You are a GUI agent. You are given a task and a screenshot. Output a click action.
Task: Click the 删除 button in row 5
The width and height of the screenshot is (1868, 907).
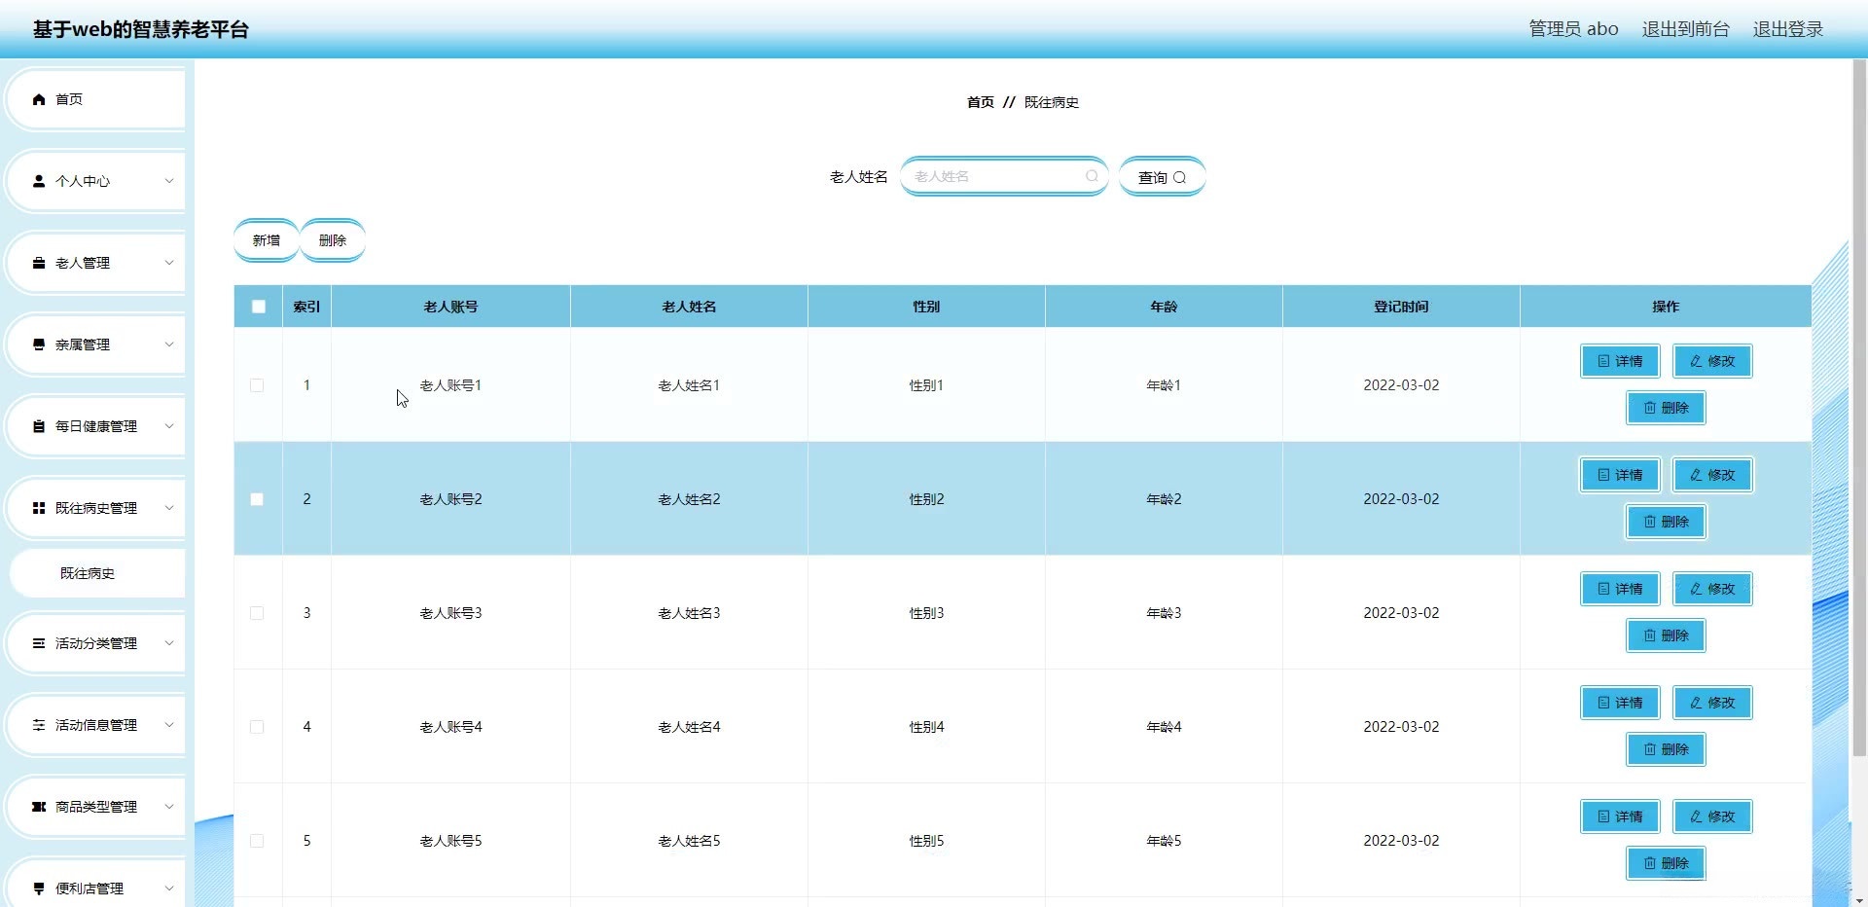click(1666, 863)
